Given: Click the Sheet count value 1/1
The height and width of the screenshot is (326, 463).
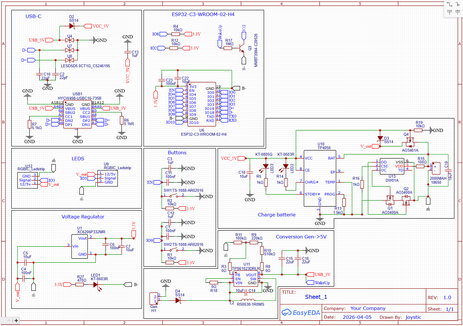Looking at the screenshot, I should click(x=450, y=309).
